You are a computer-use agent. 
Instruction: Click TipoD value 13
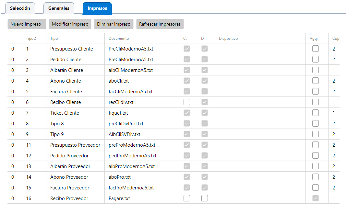[x=29, y=166]
